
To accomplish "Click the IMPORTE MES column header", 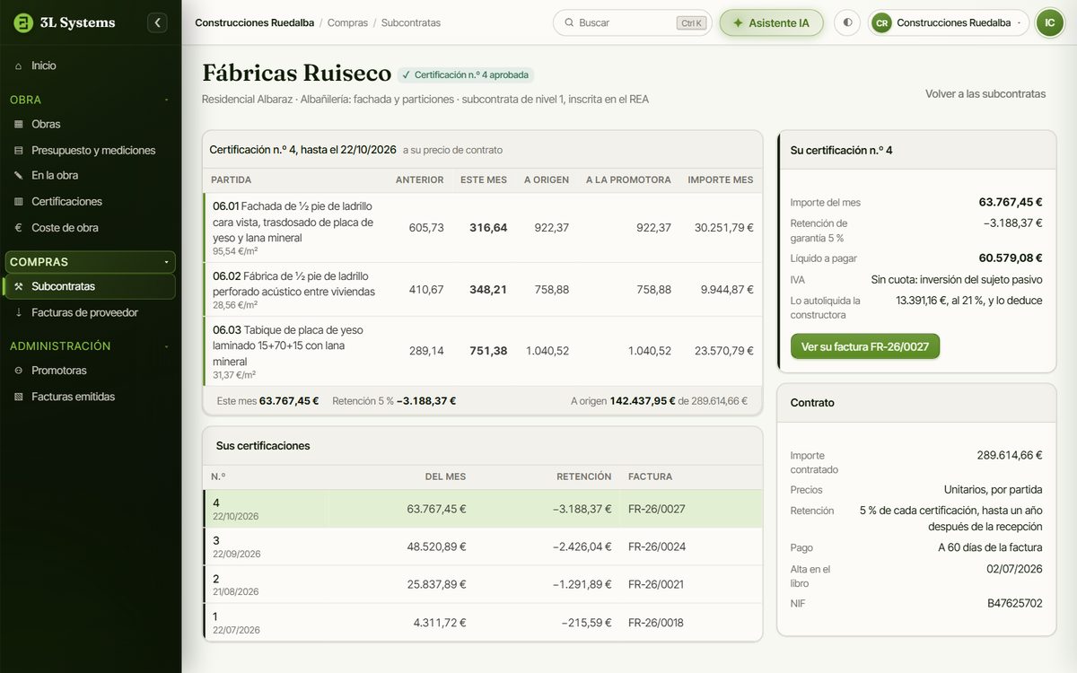I will pyautogui.click(x=721, y=179).
